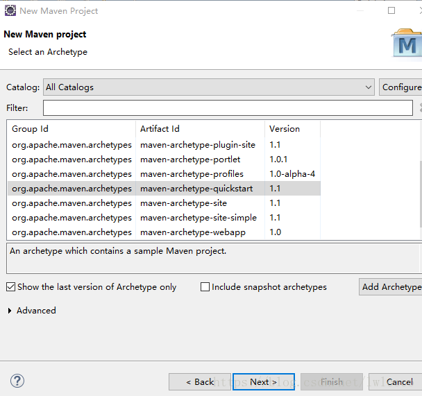Open the Catalog dropdown All Catalogs
This screenshot has width=422, height=396.
pos(209,87)
